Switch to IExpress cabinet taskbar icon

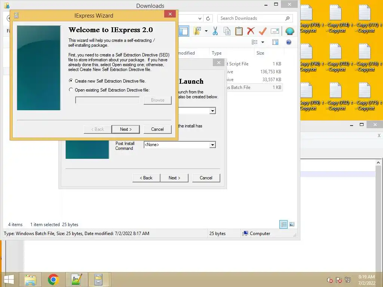99,280
